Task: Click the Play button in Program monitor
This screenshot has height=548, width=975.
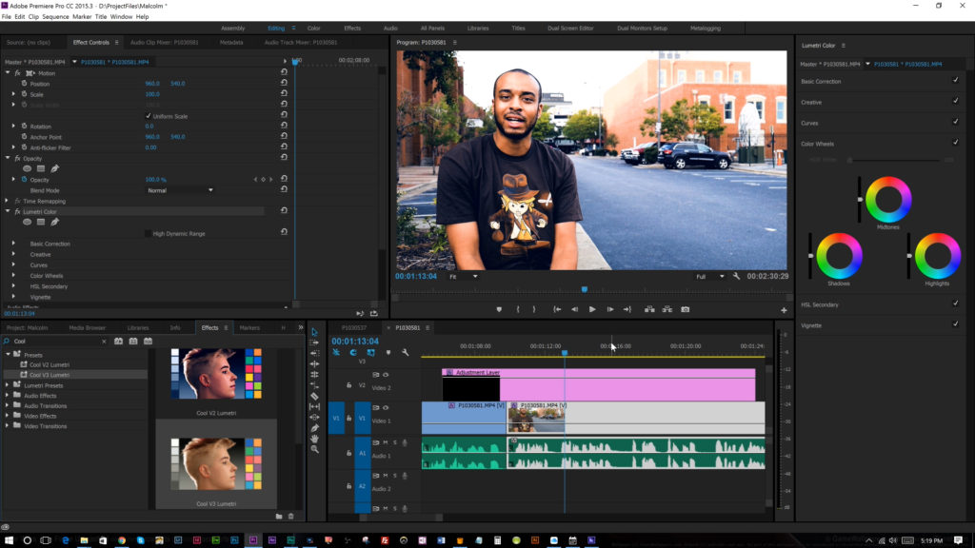Action: (592, 309)
